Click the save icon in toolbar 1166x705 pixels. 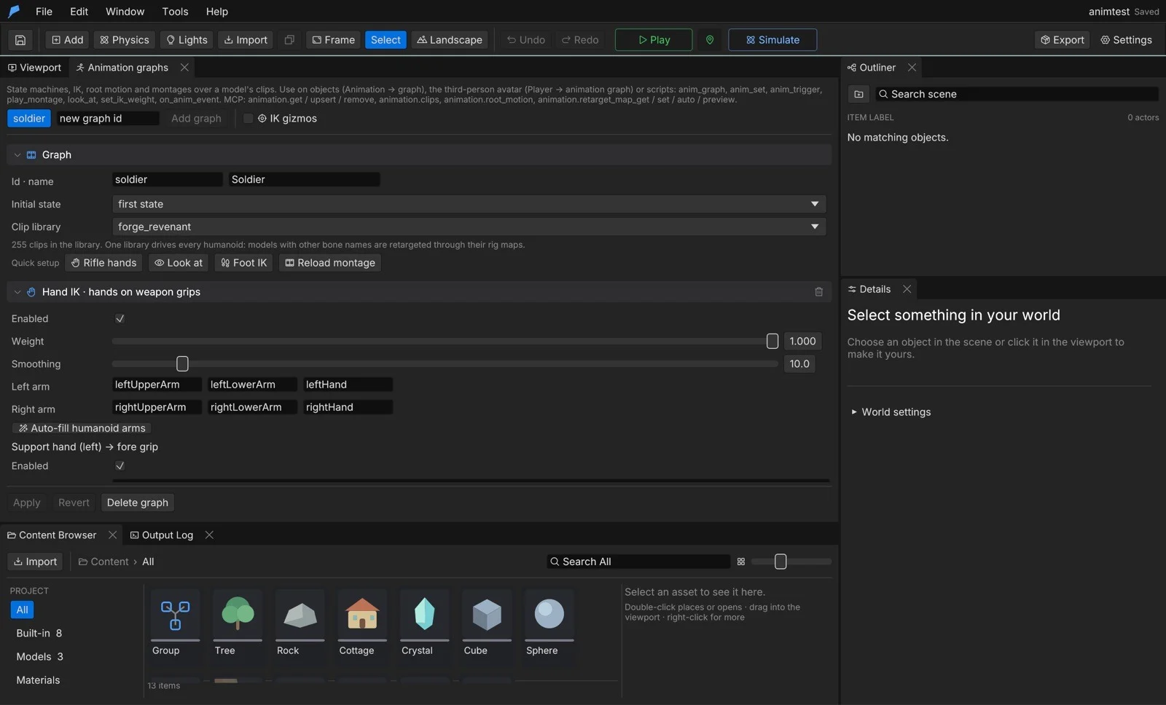click(20, 40)
